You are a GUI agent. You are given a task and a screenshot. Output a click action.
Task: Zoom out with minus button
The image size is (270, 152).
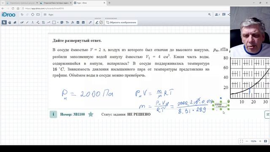(246, 141)
